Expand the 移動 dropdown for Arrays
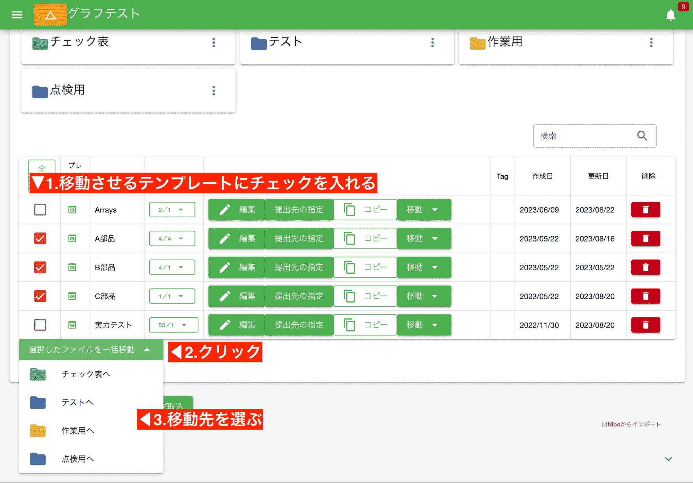 tap(424, 210)
